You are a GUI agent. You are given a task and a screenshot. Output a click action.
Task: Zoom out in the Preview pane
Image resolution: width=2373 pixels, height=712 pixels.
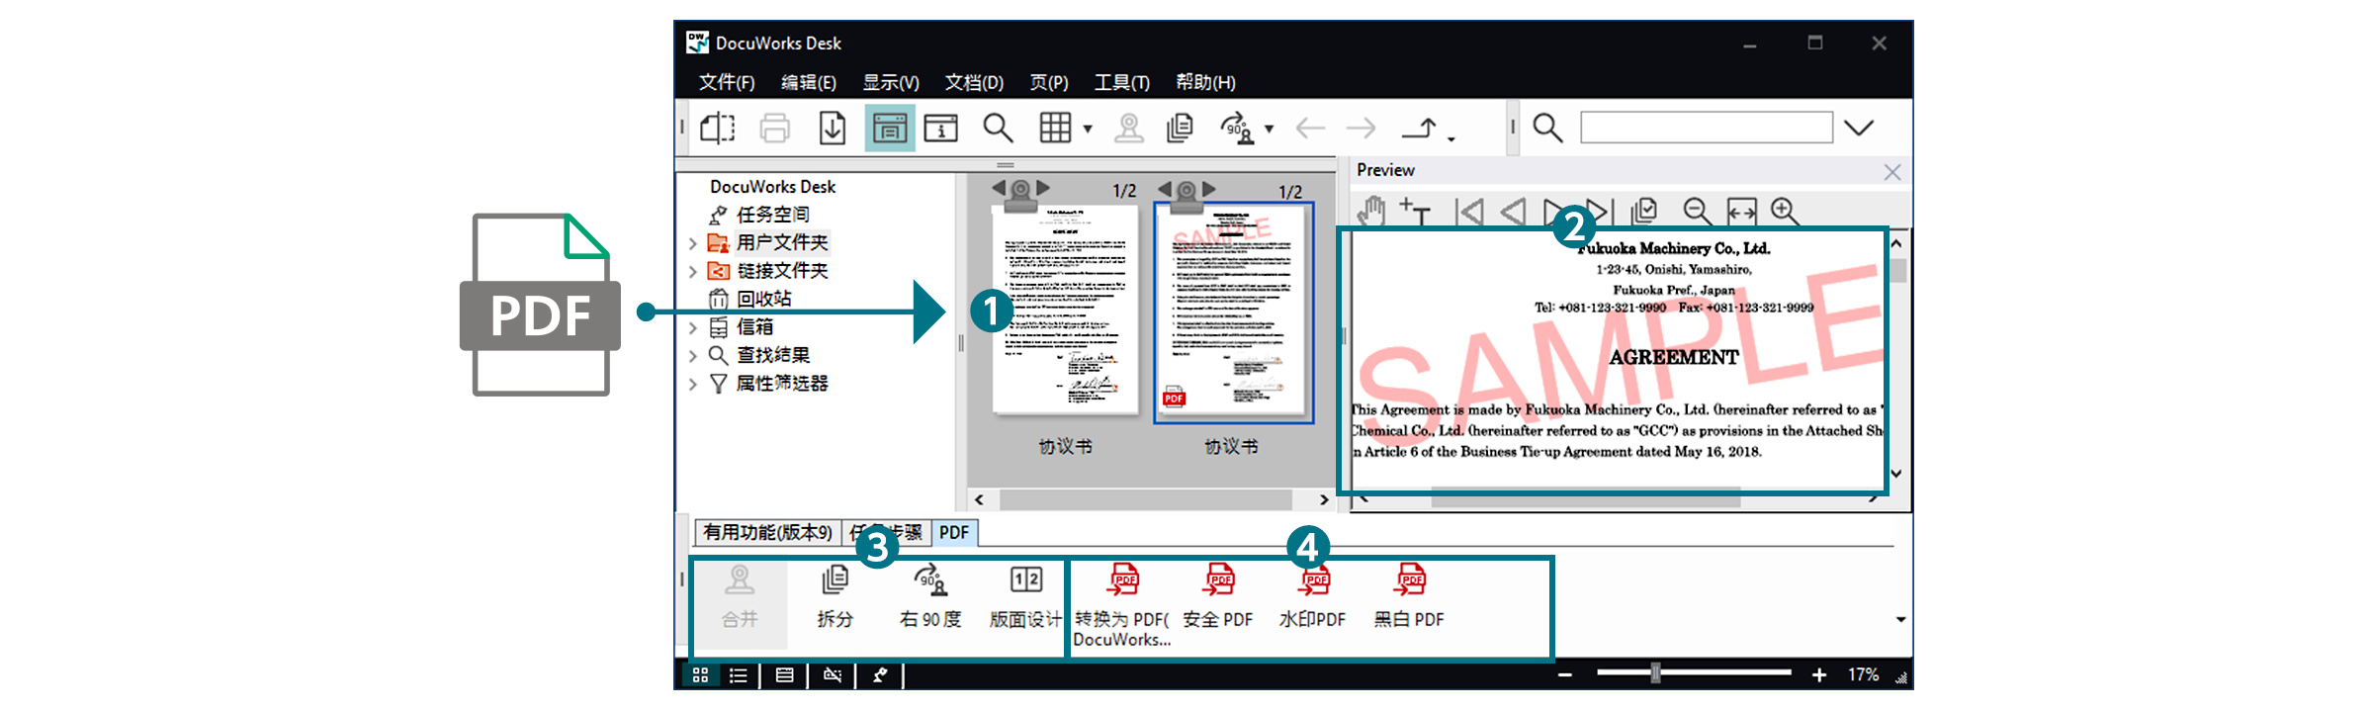coord(1697,211)
